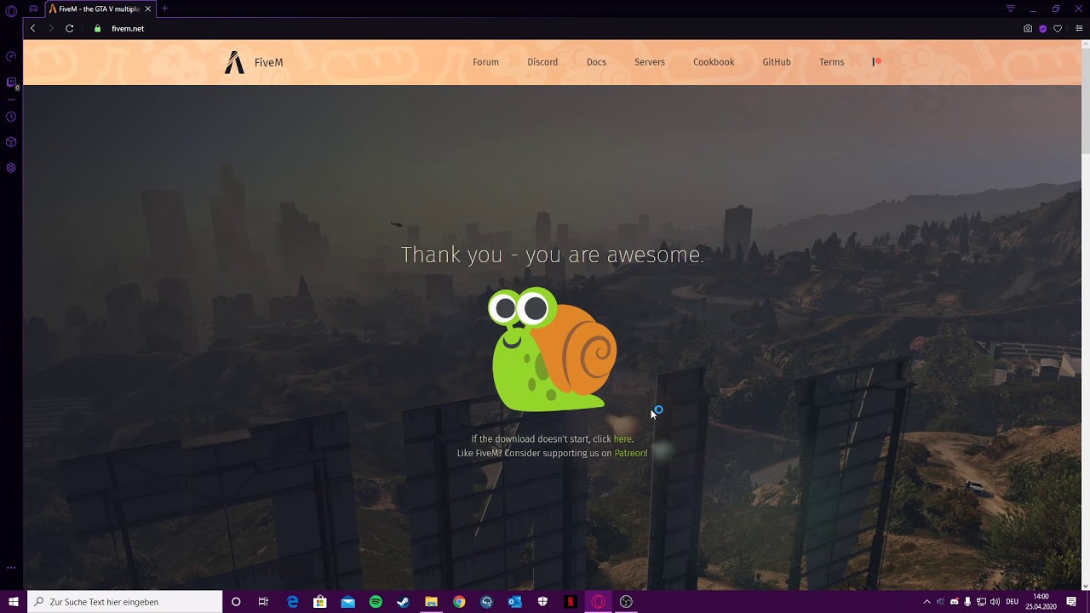Open Google Chrome from taskbar

click(459, 602)
